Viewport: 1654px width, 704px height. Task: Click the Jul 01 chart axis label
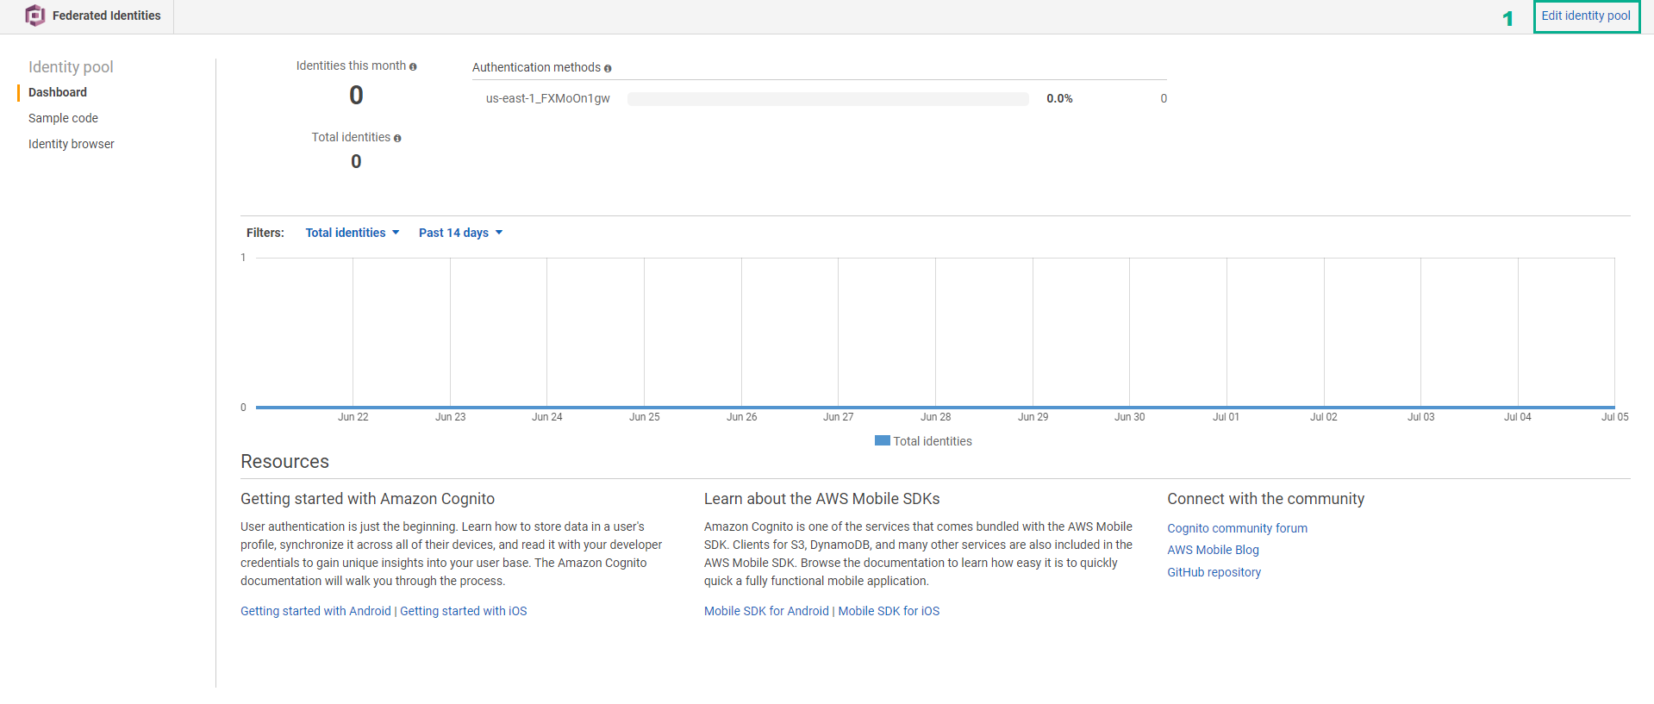tap(1226, 417)
